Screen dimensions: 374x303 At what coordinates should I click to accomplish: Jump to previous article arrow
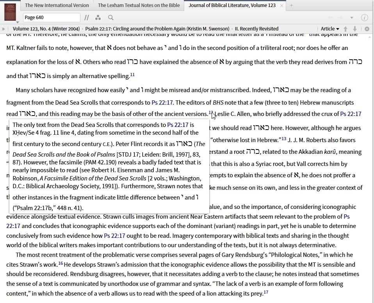click(x=346, y=29)
